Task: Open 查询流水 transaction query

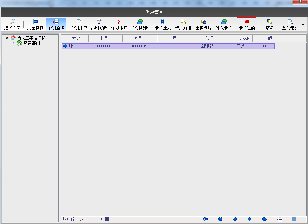Action: pos(290,24)
